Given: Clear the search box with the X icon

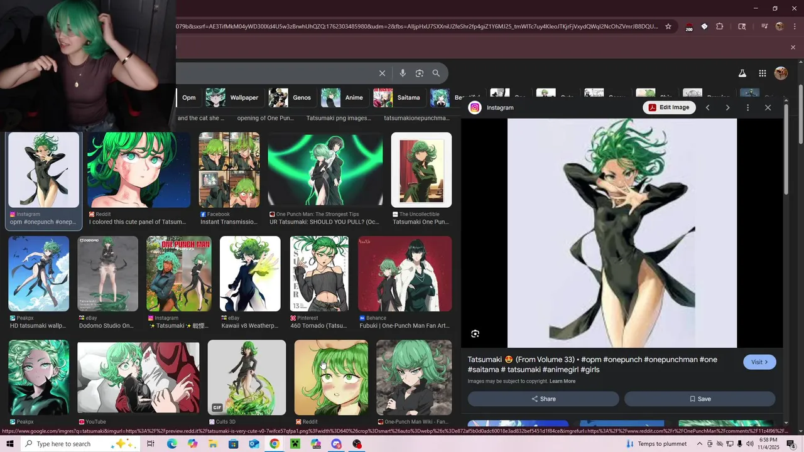Looking at the screenshot, I should [382, 73].
